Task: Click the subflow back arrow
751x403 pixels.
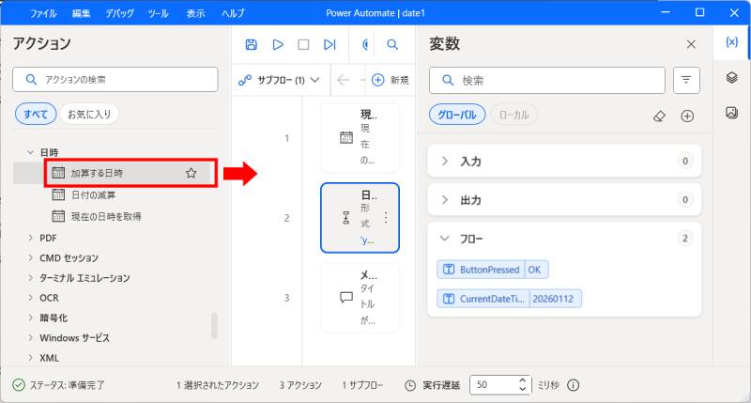Action: [343, 80]
